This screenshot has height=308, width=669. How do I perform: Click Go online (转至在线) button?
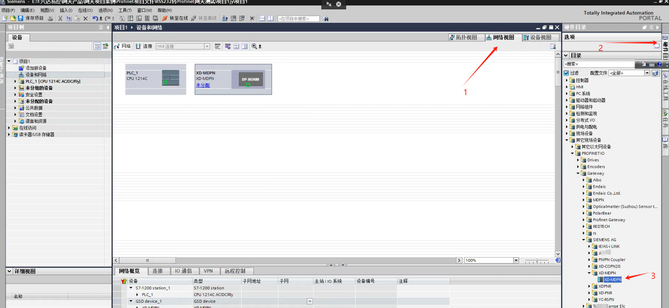click(x=175, y=18)
